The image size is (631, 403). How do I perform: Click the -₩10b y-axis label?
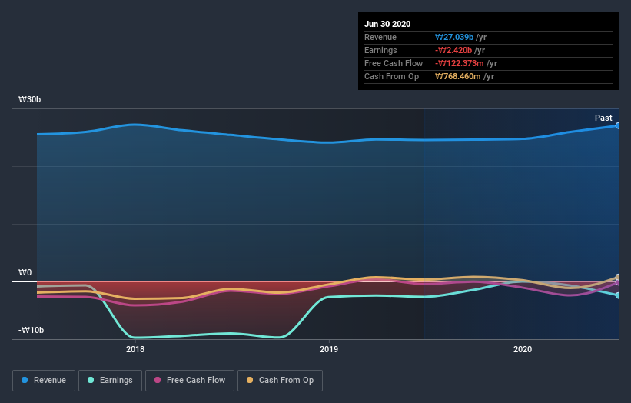(x=31, y=330)
